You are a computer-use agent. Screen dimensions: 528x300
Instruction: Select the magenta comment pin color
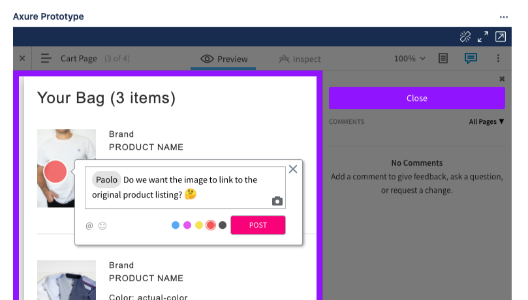[x=187, y=225]
